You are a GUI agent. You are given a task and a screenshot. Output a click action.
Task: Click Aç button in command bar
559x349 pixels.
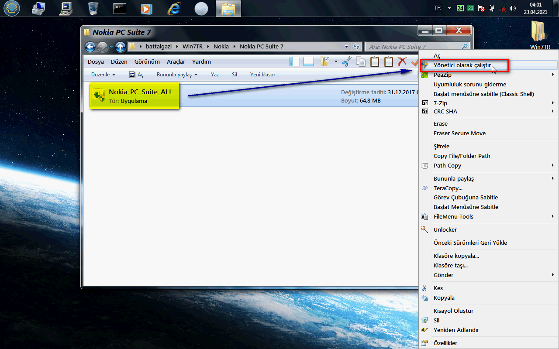[x=136, y=75]
